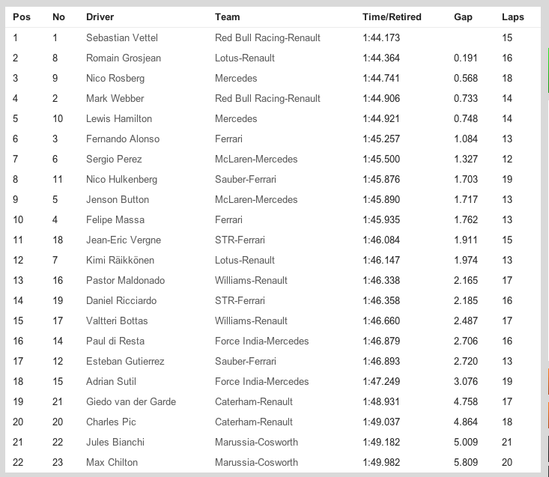Click Fernando Alonso in the driver list
Image resolution: width=549 pixels, height=477 pixels.
[x=123, y=139]
